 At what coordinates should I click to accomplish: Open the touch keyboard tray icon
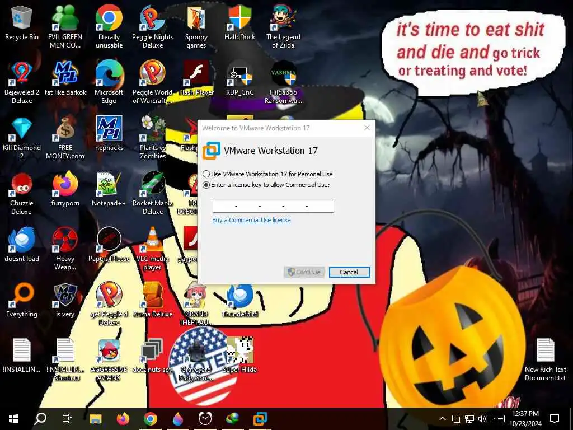(498, 419)
